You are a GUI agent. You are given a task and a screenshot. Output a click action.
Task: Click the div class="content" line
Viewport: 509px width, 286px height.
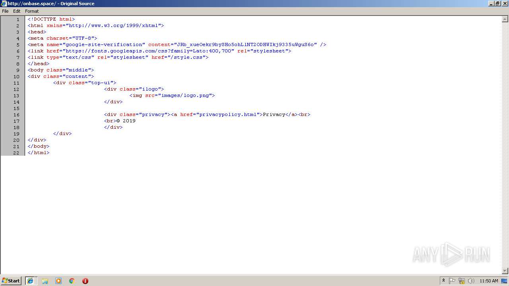pyautogui.click(x=61, y=76)
